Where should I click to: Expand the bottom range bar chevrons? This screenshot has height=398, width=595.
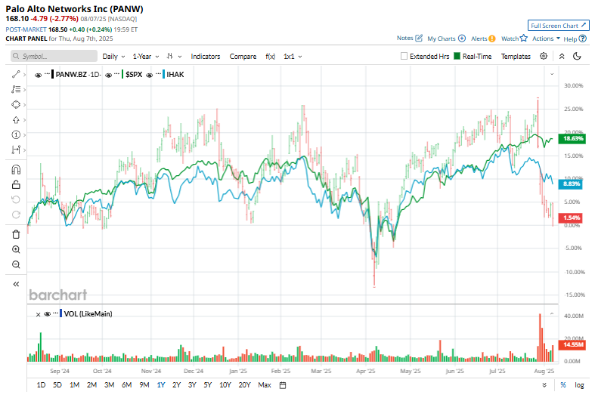544,385
